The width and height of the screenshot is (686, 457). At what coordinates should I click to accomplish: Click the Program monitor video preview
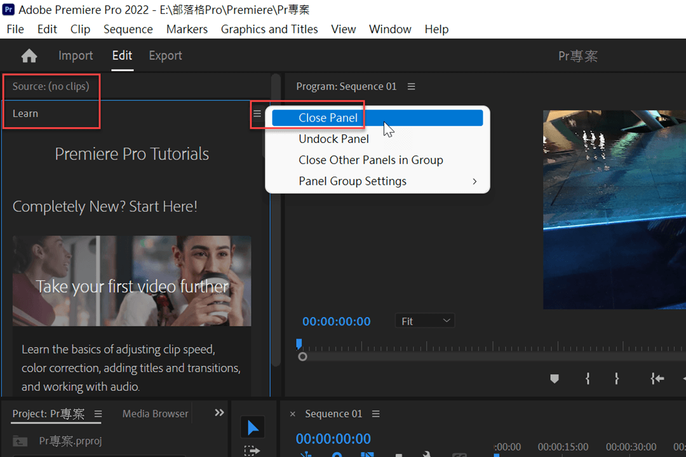(614, 210)
